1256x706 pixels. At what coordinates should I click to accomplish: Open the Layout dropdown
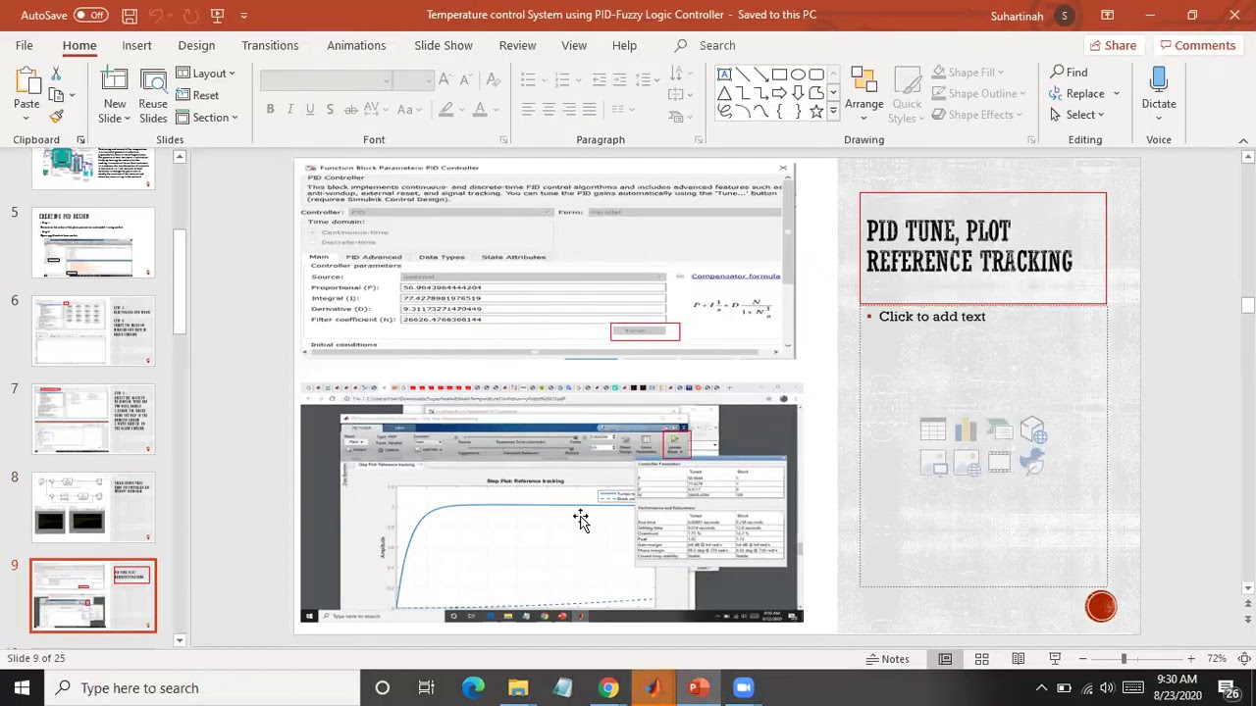coord(206,74)
